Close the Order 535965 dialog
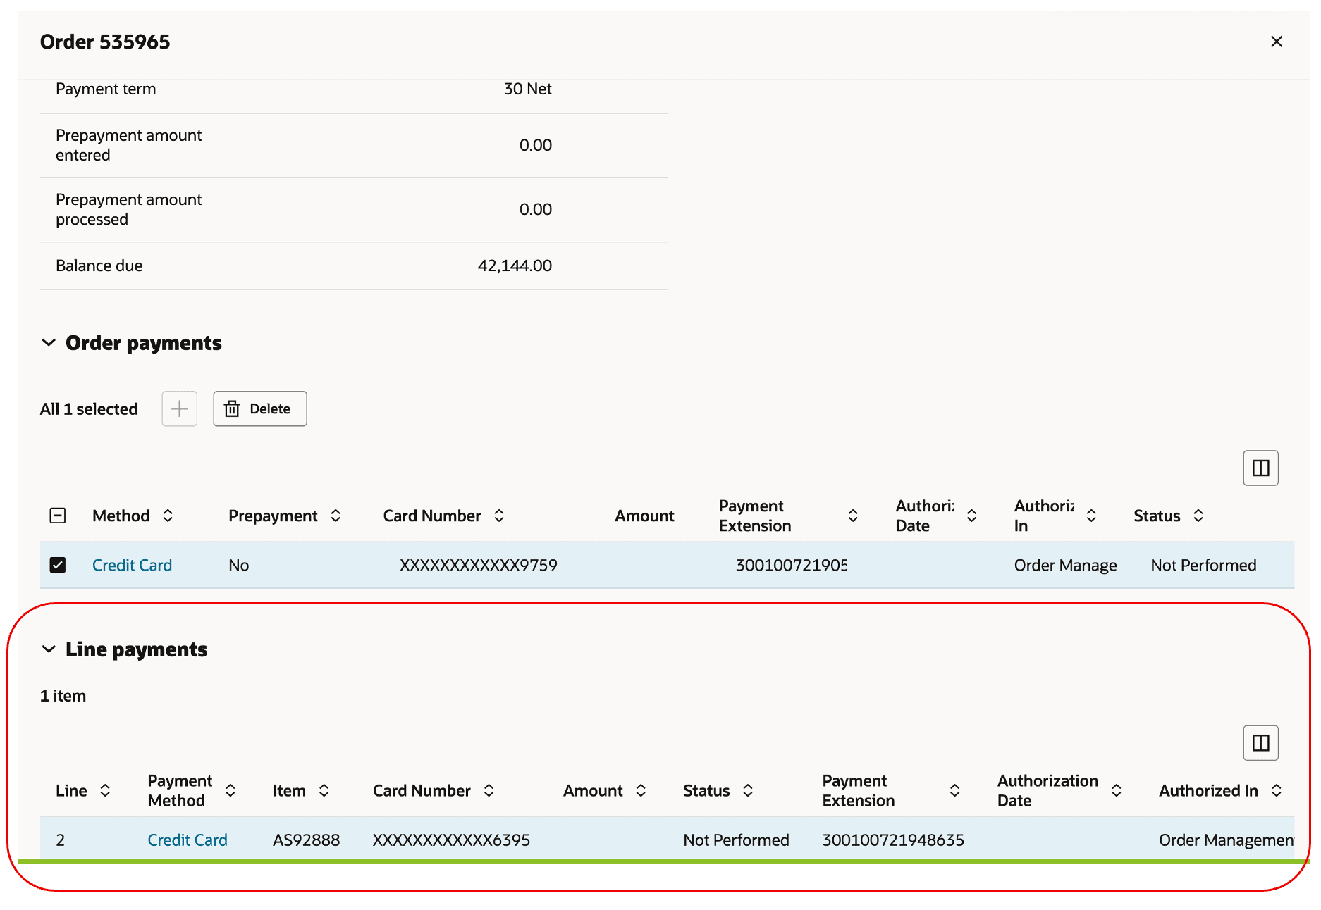The image size is (1321, 910). point(1277,42)
